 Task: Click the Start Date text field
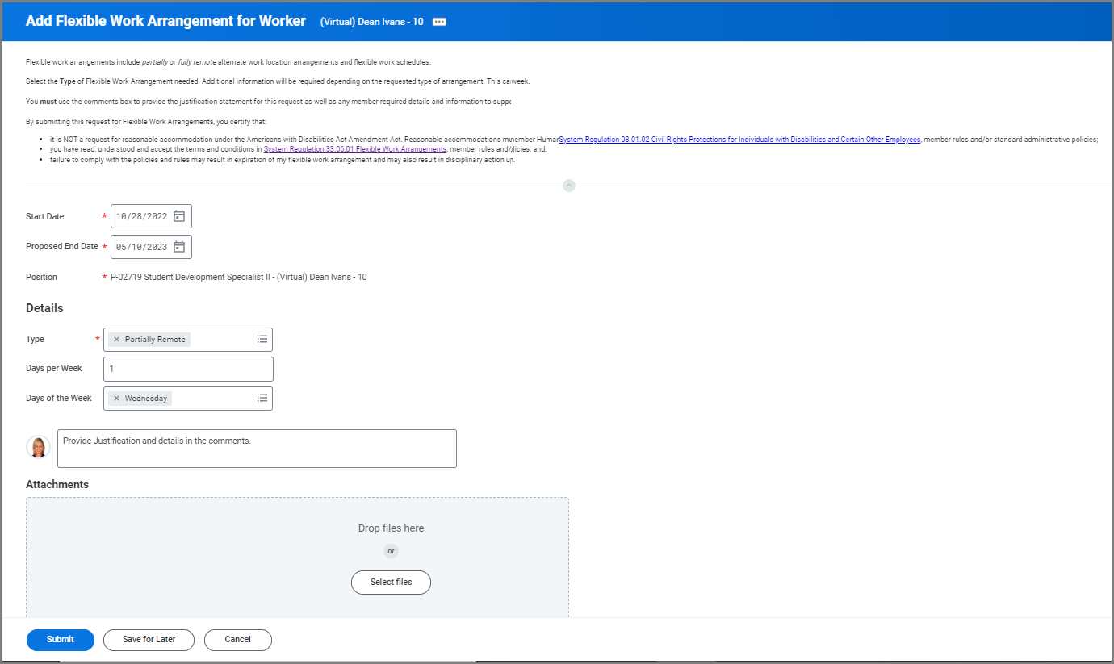point(142,216)
